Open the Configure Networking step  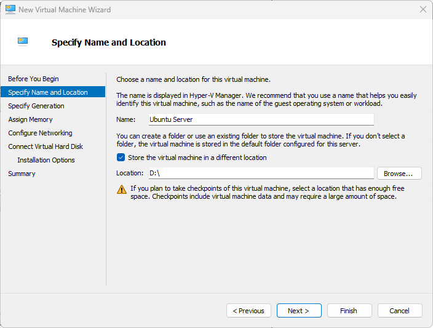point(41,133)
